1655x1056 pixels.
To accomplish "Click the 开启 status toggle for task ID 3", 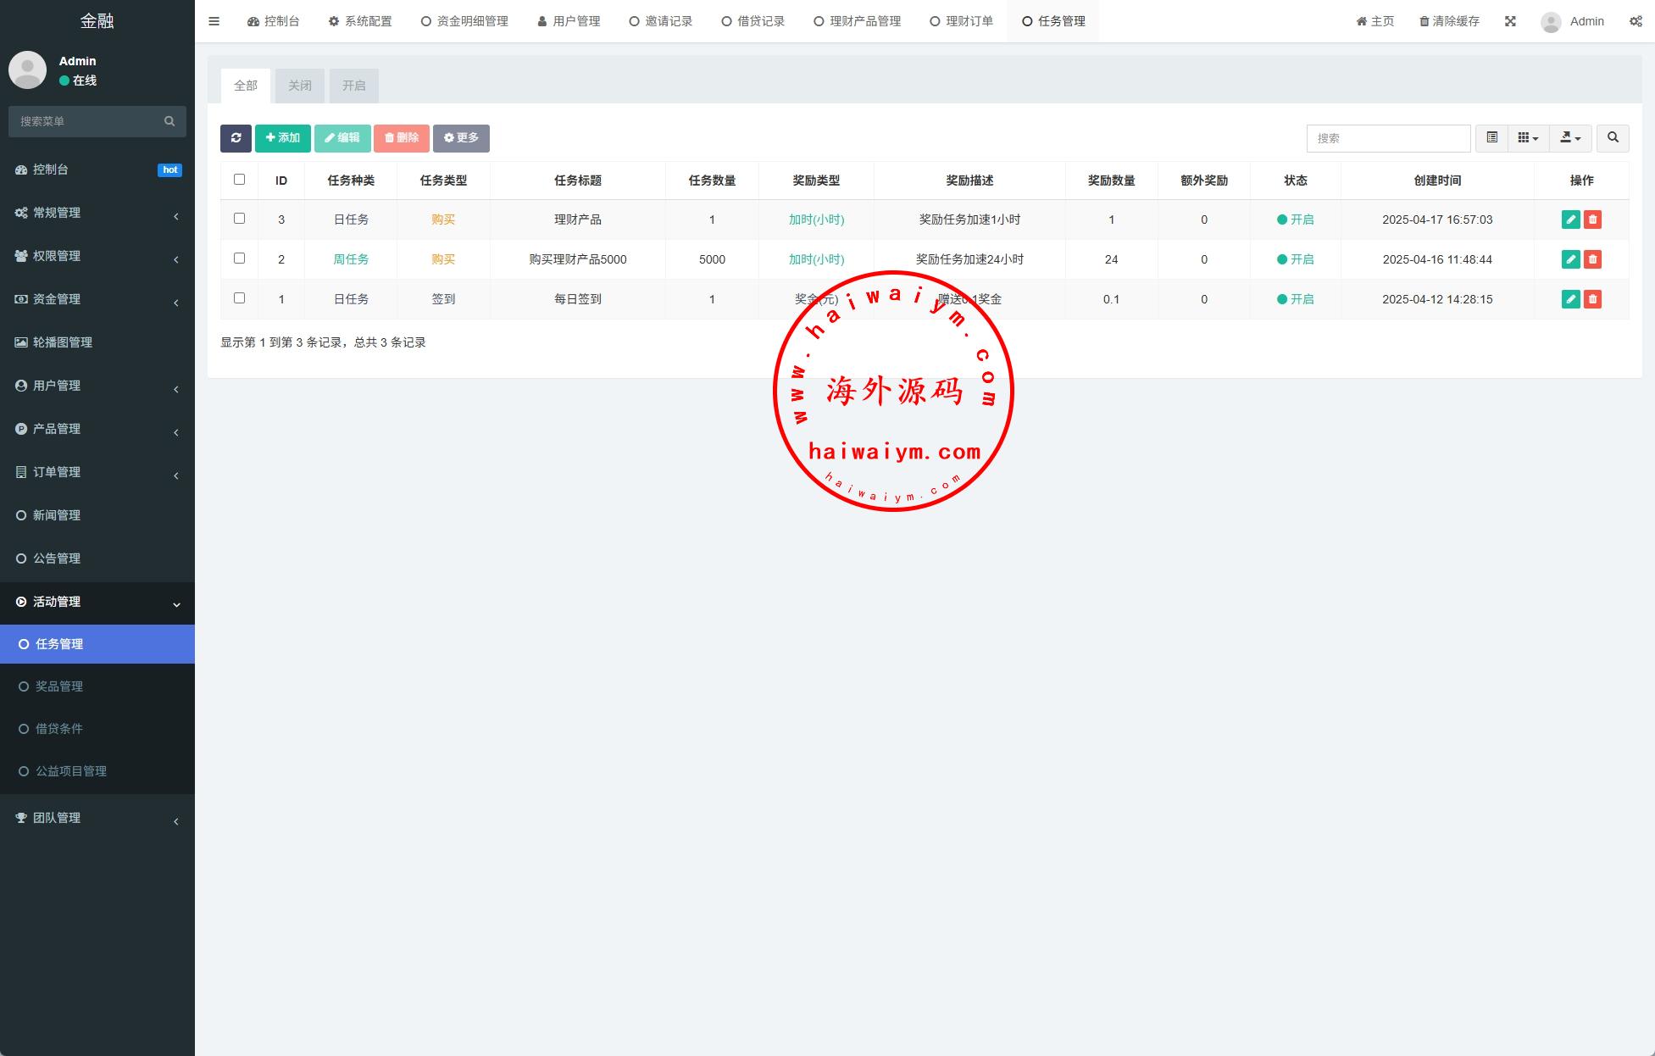I will tap(1295, 220).
